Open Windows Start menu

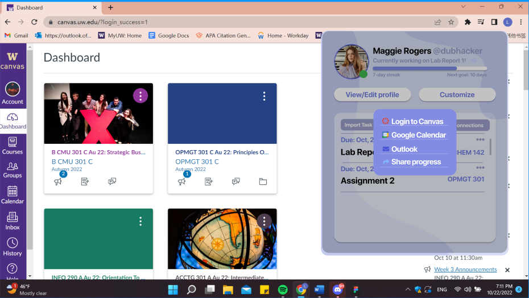click(173, 289)
